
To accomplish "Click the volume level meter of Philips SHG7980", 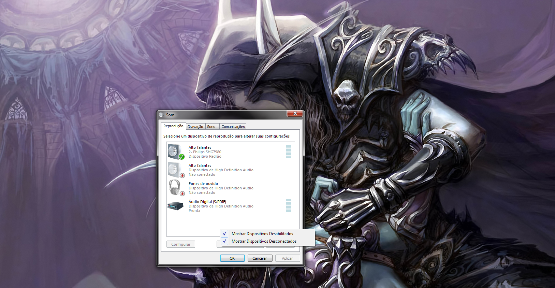I will click(289, 152).
